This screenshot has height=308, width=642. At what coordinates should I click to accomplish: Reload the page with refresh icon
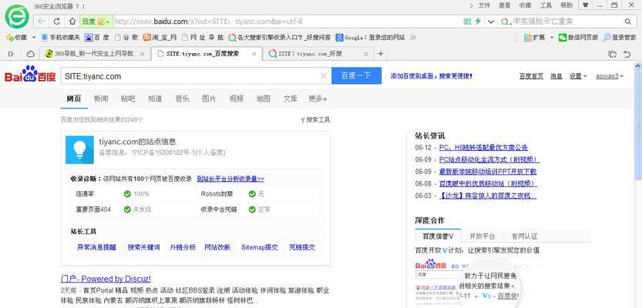click(x=56, y=22)
